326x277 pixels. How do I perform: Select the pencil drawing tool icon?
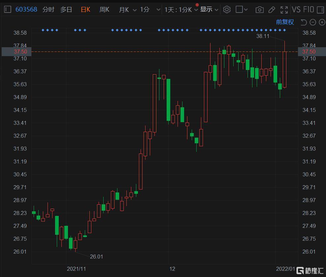pyautogui.click(x=272, y=10)
